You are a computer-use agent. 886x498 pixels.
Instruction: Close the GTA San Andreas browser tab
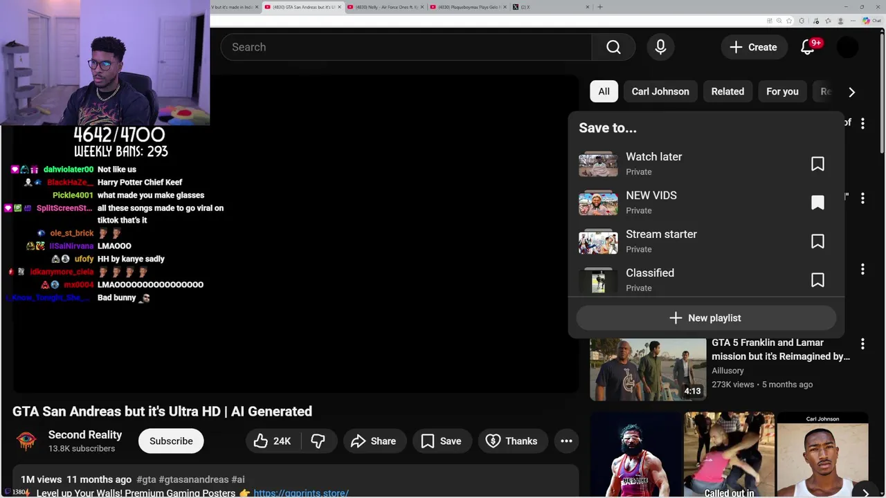(339, 7)
